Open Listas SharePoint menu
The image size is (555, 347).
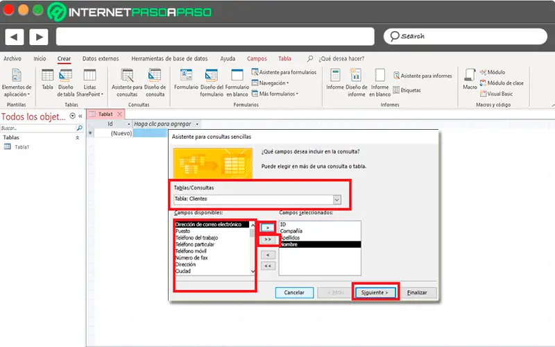90,83
